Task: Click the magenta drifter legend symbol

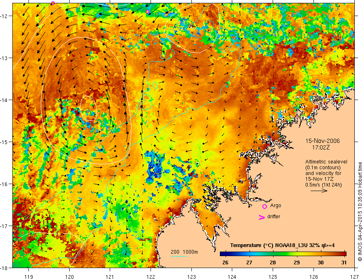Action: pos(262,217)
